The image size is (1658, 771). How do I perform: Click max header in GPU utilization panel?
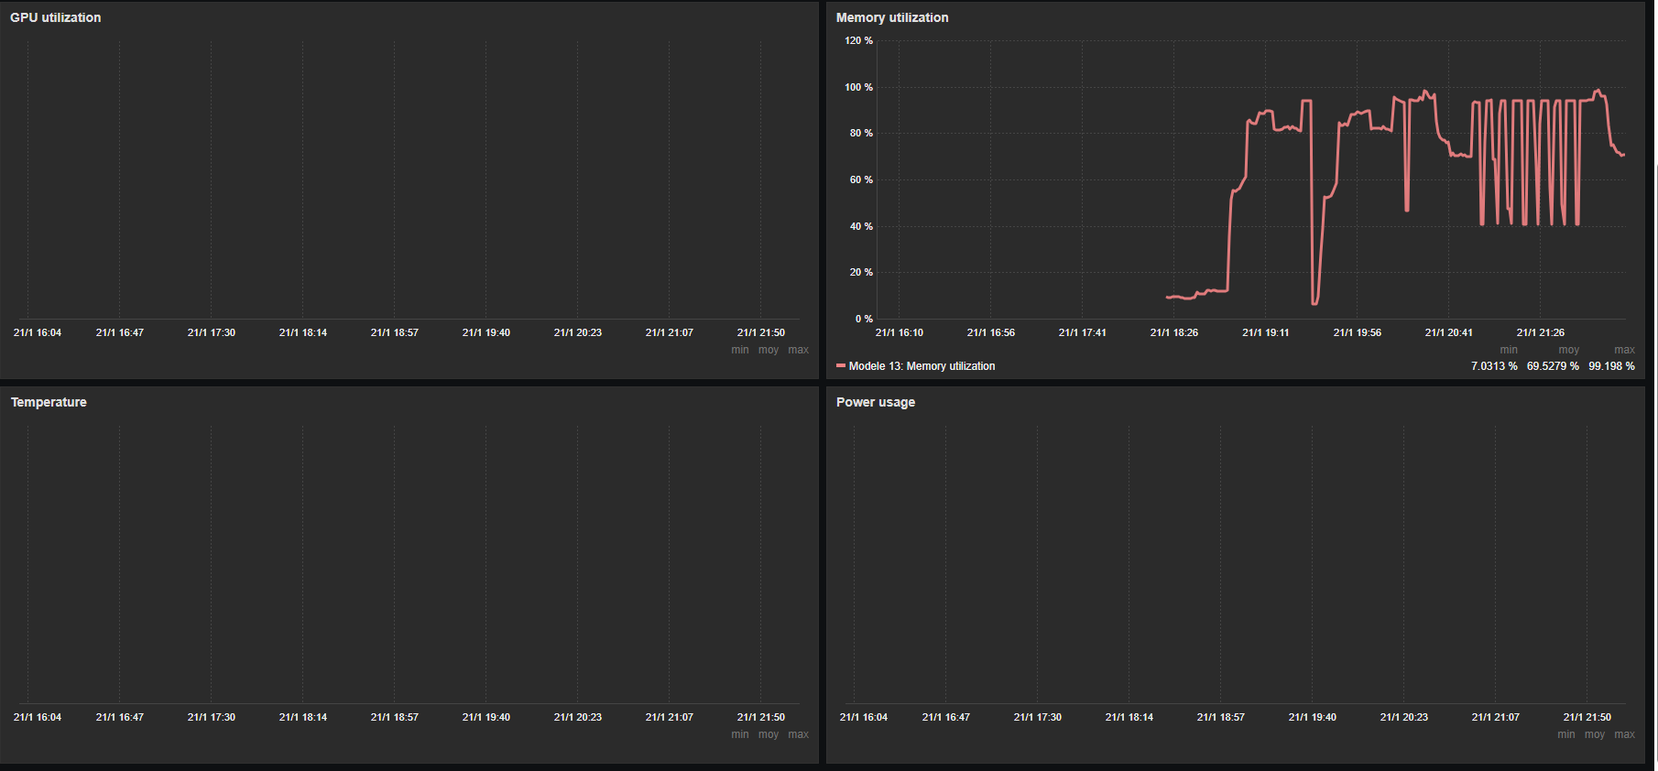click(x=798, y=350)
